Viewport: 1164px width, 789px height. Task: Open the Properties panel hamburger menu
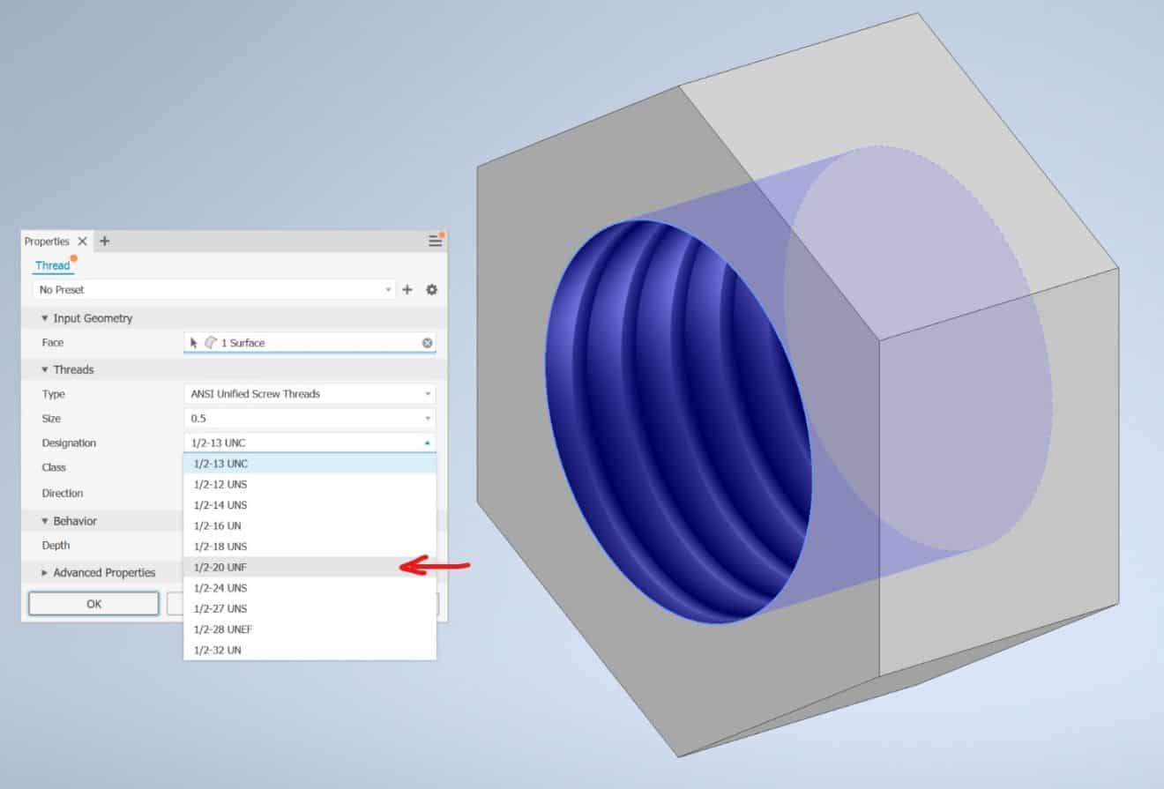tap(435, 241)
